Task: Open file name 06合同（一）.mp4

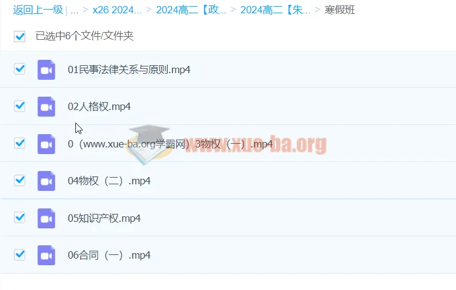Action: click(109, 255)
